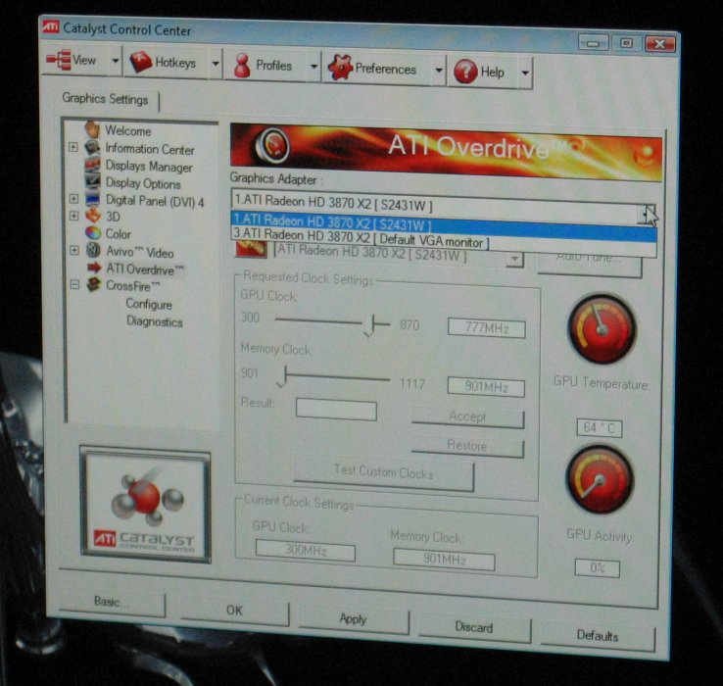Click the 777MHz GPU clock field
This screenshot has width=723, height=686.
487,328
